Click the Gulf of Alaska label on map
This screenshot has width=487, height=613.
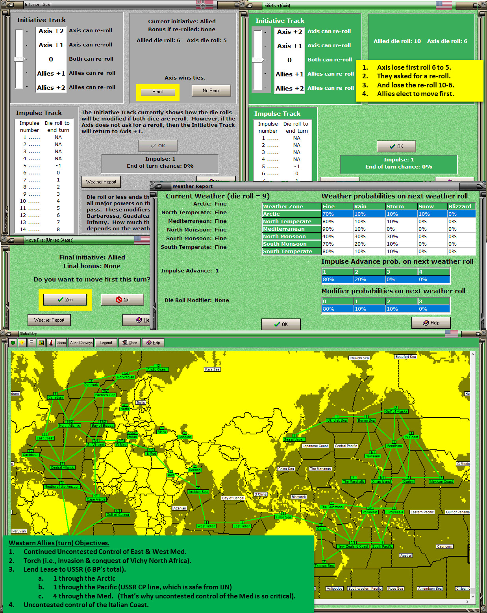click(396, 411)
